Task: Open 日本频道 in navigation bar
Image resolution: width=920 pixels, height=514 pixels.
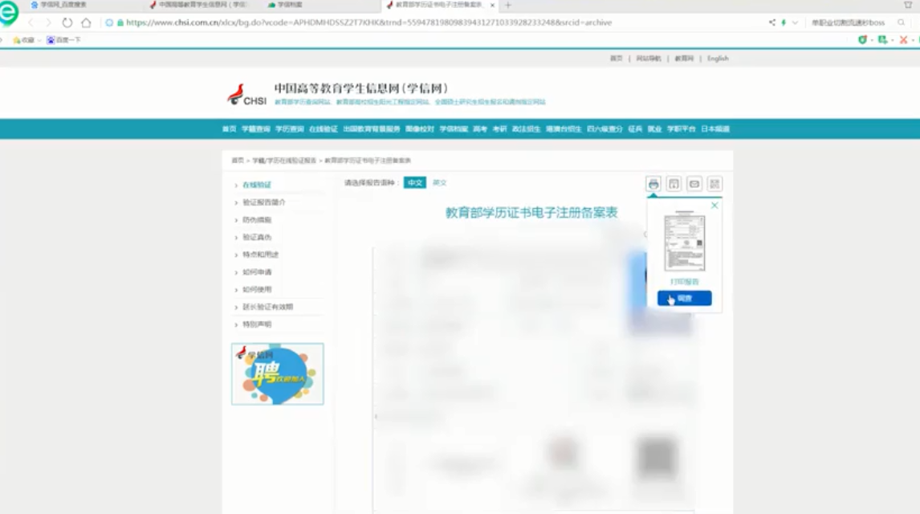Action: [715, 129]
